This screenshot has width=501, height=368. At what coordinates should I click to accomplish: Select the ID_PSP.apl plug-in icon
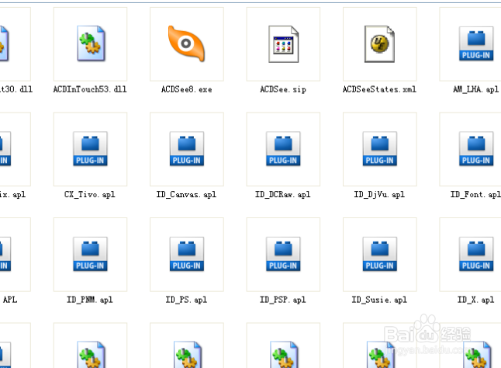[283, 254]
